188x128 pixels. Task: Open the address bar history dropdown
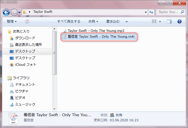[x=146, y=12]
